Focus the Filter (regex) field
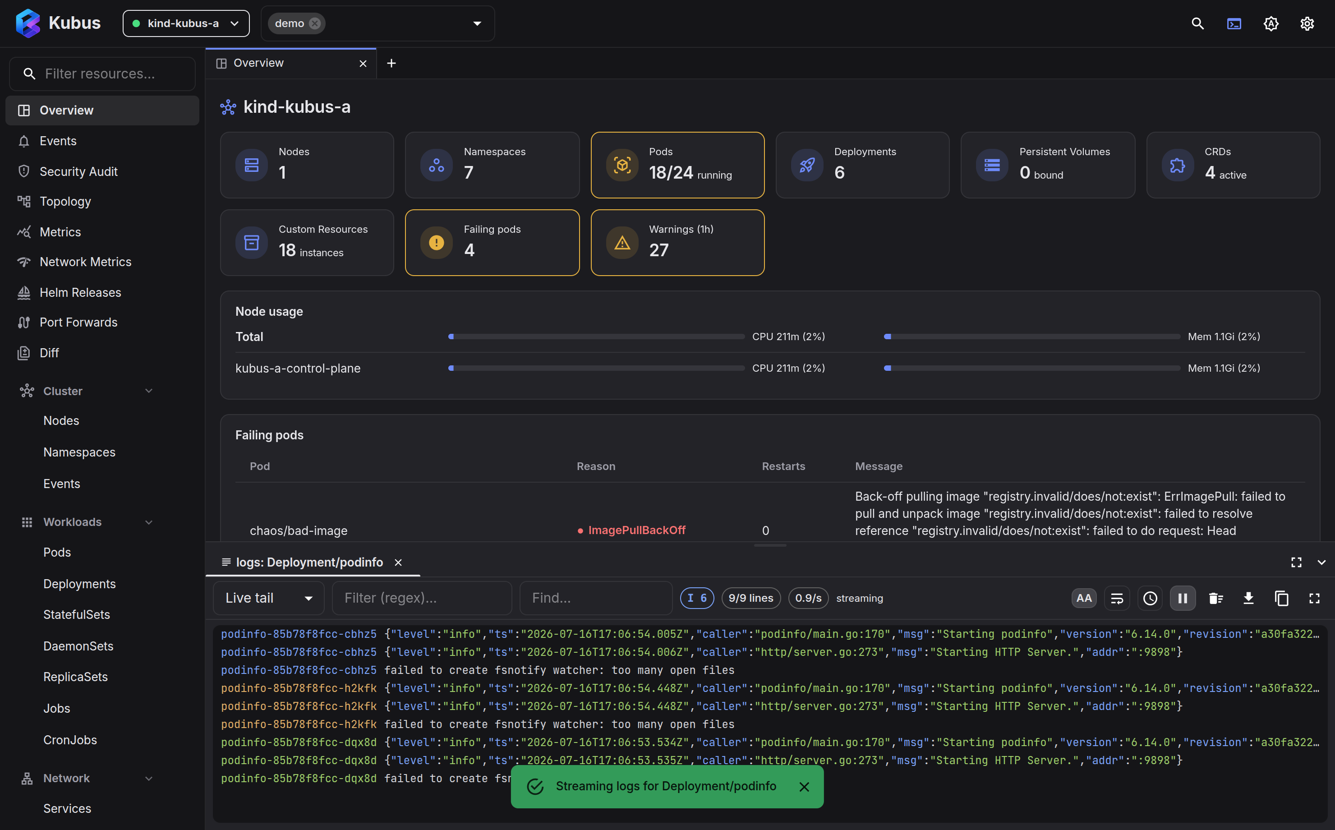This screenshot has width=1335, height=830. click(x=422, y=598)
